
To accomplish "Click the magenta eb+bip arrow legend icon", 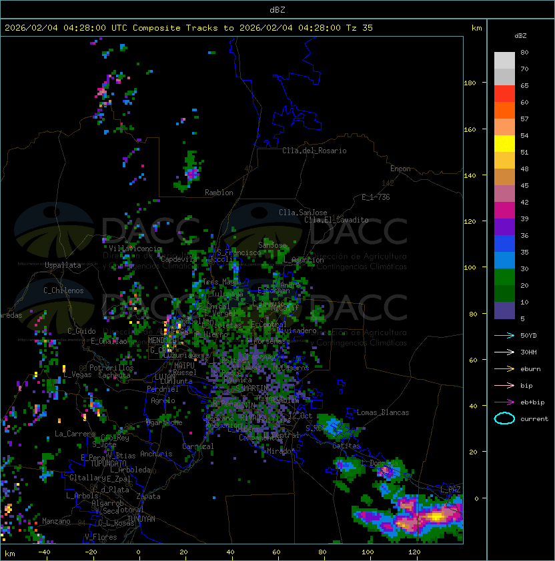I will pos(504,402).
